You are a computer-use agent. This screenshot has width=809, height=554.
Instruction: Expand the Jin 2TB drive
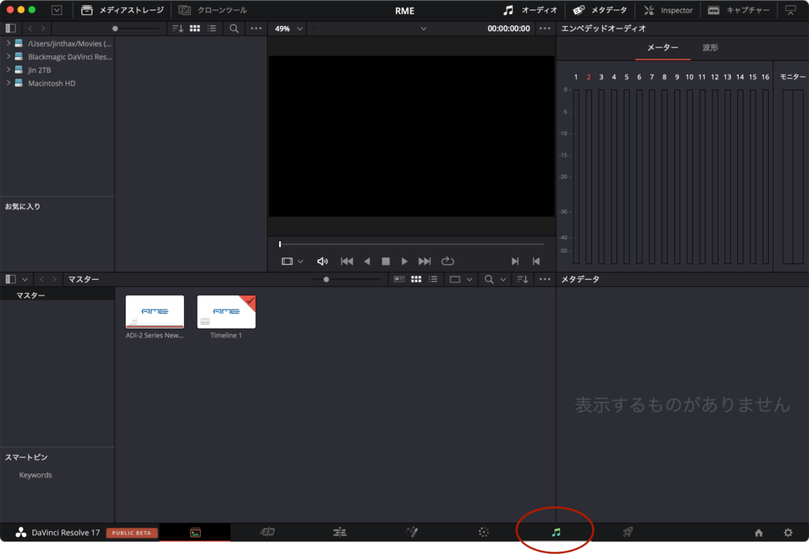pyautogui.click(x=8, y=70)
